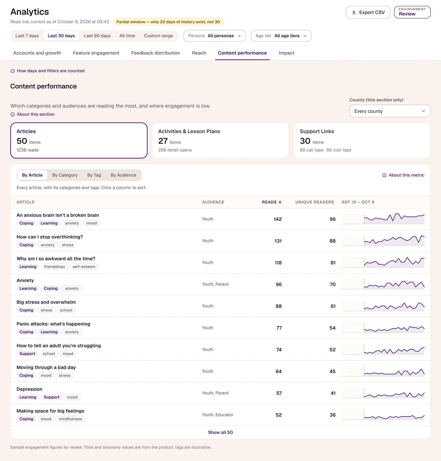Sort by the Audience column header
This screenshot has height=461, width=441.
(213, 202)
